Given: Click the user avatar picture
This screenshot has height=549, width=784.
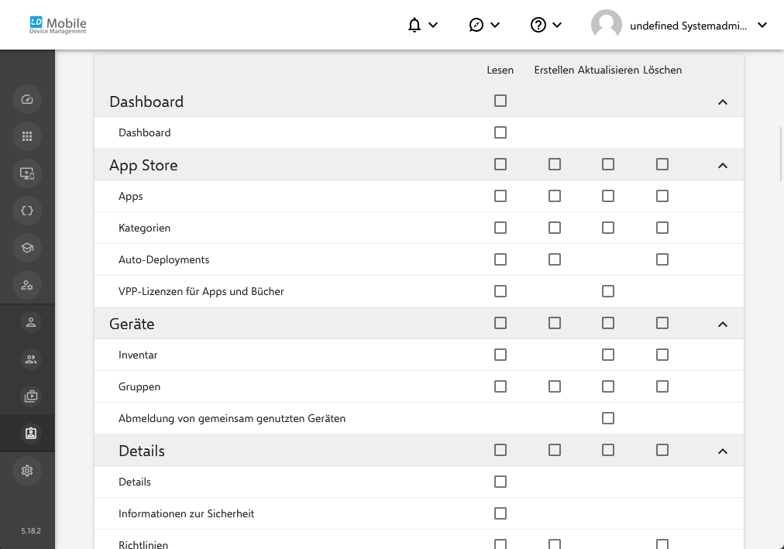Looking at the screenshot, I should click(x=606, y=25).
